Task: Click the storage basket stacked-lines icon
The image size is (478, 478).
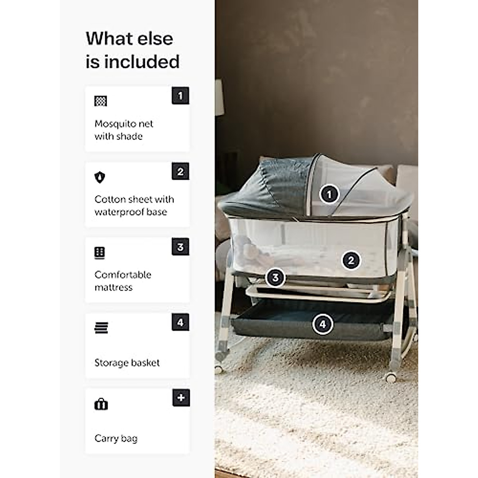Action: [101, 328]
